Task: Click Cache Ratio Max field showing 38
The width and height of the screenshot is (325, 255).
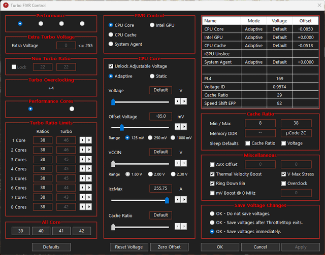Action: point(296,123)
